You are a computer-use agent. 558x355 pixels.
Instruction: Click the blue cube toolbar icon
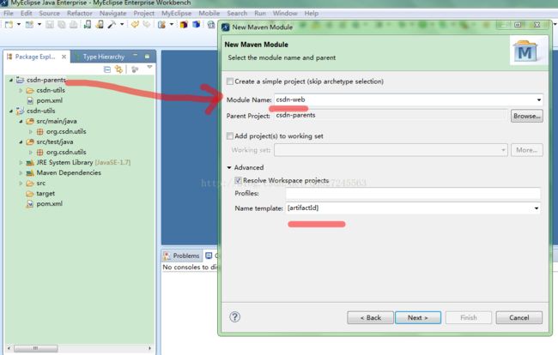tap(196, 25)
